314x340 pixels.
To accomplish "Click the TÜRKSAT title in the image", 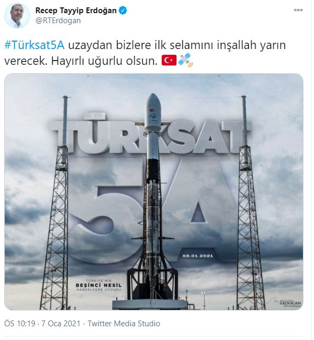I will 150,133.
